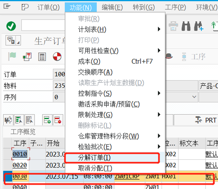
Task: Click the 工序 operations toolbar button
Action: [194, 57]
